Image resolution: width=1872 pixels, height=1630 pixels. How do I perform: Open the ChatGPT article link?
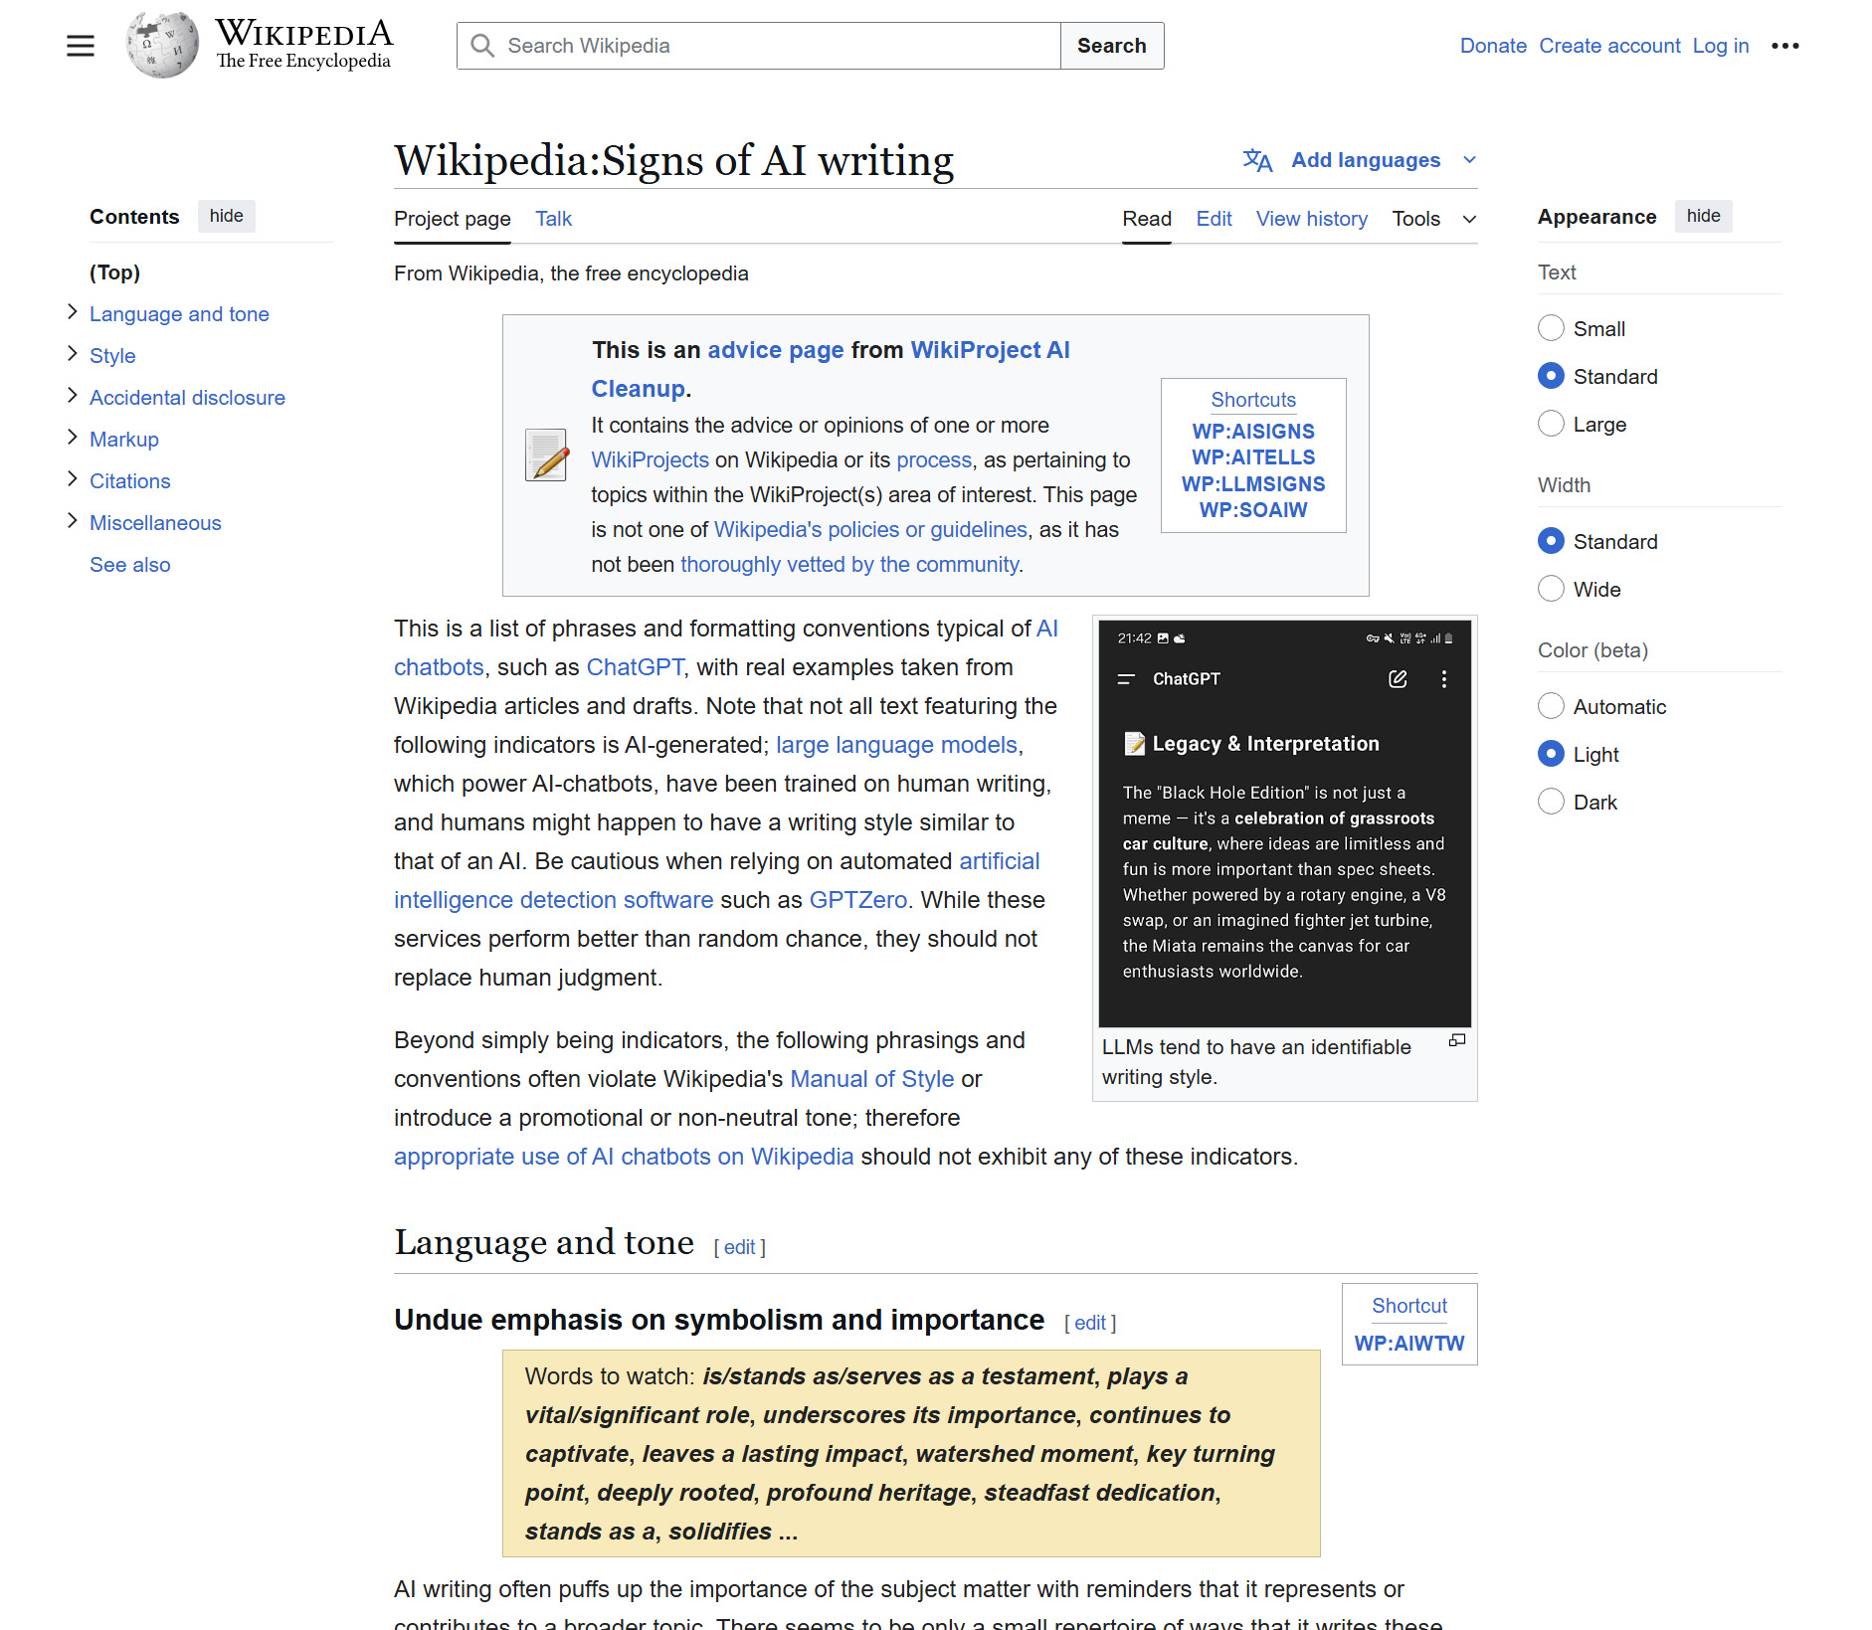[x=636, y=667]
